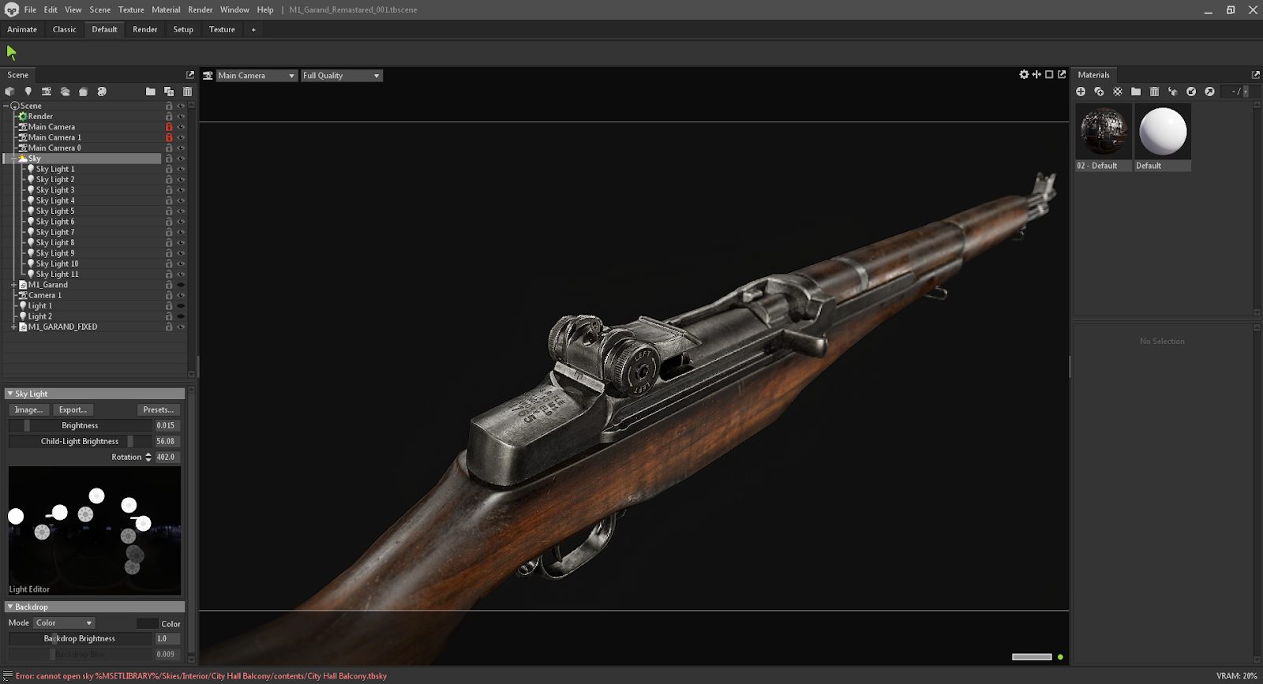1263x684 pixels.
Task: Import material using inward arrow icon
Action: 1191,92
